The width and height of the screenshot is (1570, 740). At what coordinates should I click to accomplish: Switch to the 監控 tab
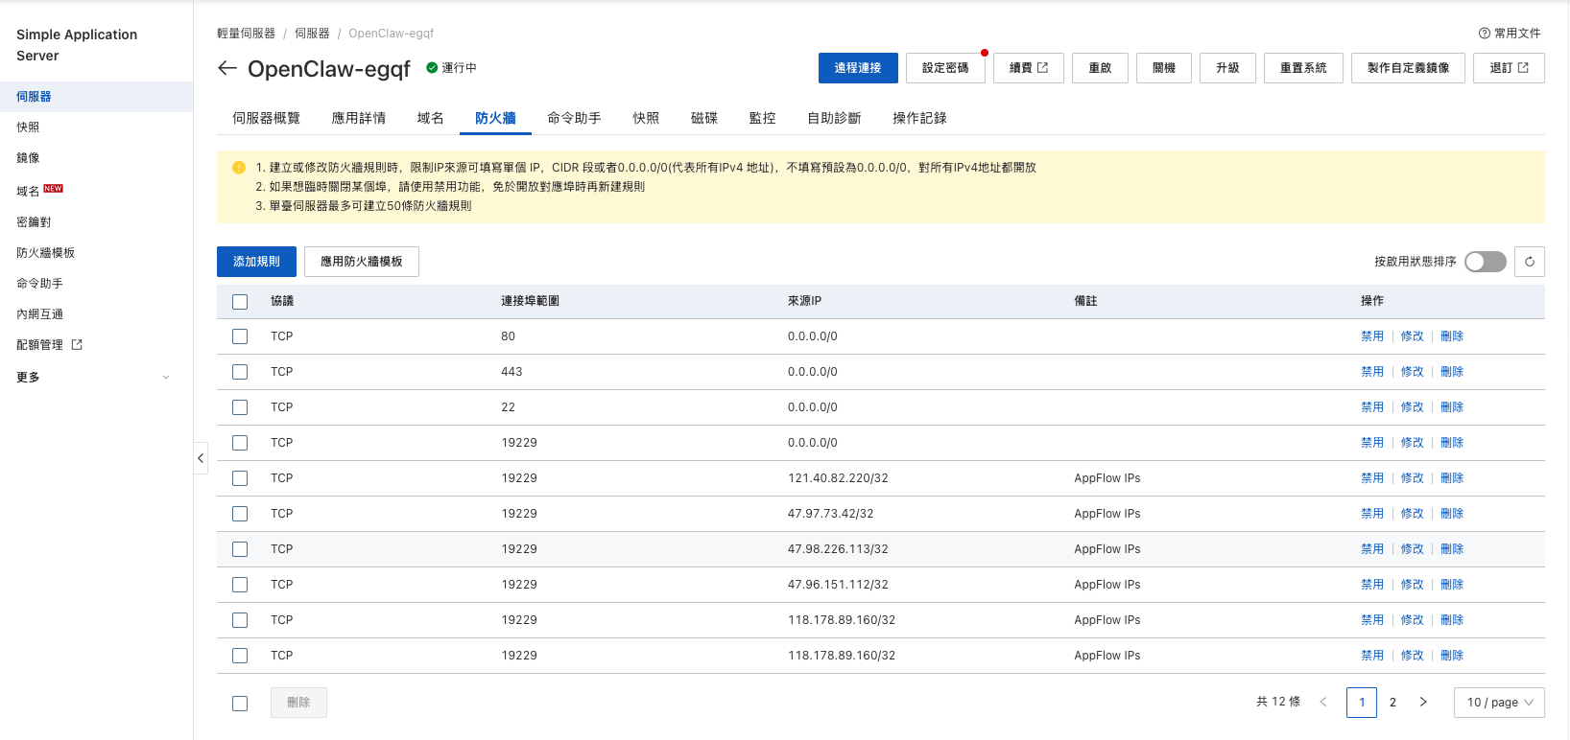(762, 118)
